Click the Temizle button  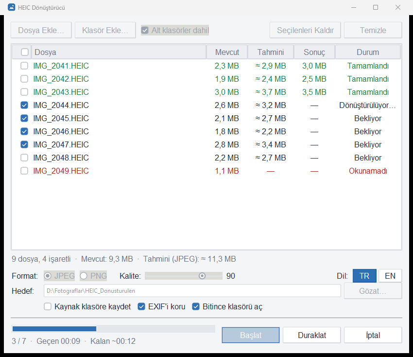point(373,30)
